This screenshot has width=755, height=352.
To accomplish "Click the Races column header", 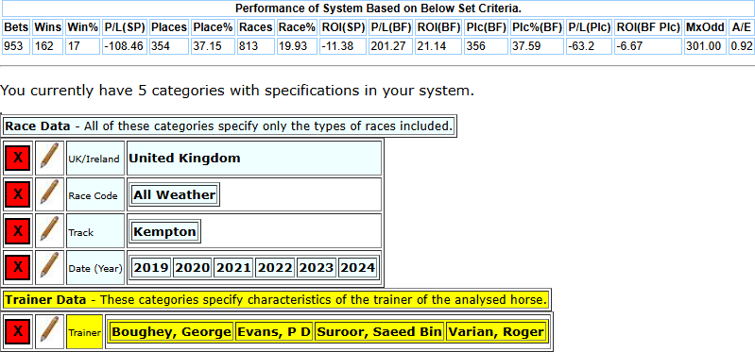I will 256,27.
